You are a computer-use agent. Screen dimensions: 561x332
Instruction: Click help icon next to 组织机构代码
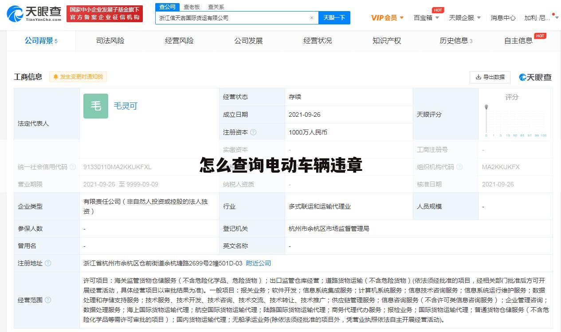459,167
